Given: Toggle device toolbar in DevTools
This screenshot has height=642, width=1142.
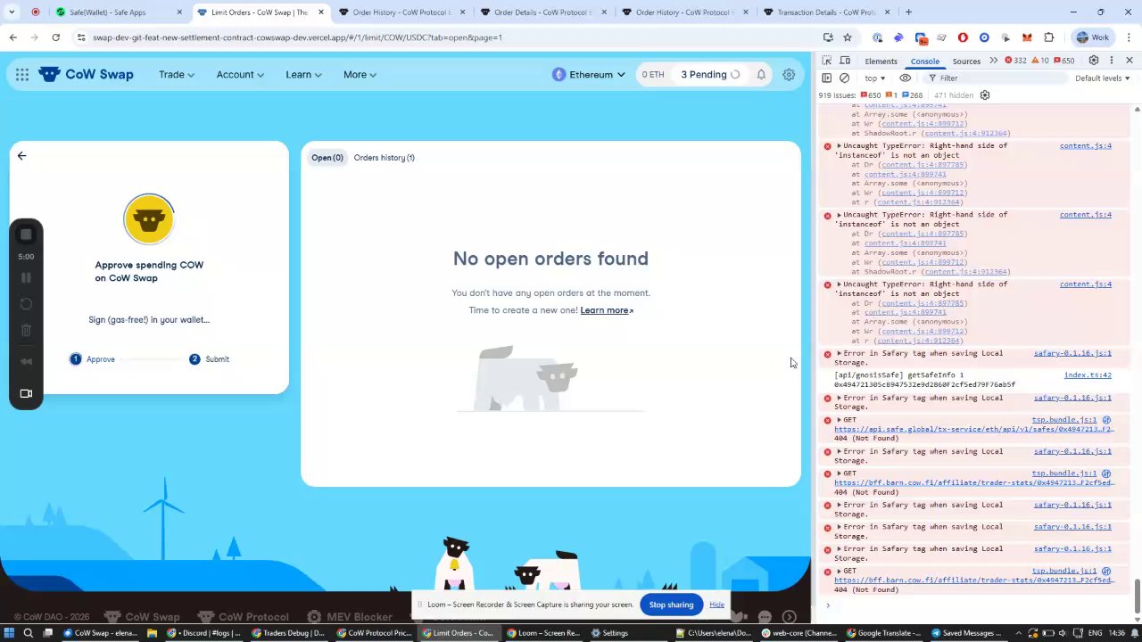Looking at the screenshot, I should click(x=844, y=61).
